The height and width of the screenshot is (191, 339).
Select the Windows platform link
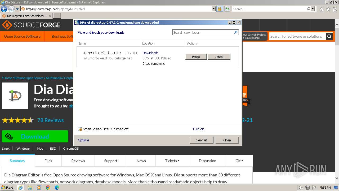pos(23,149)
